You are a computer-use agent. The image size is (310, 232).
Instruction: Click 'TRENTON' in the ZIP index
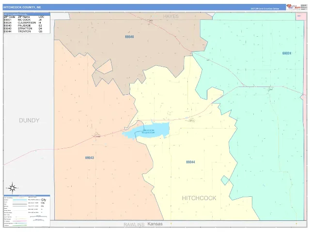click(24, 31)
